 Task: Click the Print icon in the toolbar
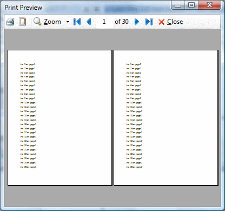[10, 22]
